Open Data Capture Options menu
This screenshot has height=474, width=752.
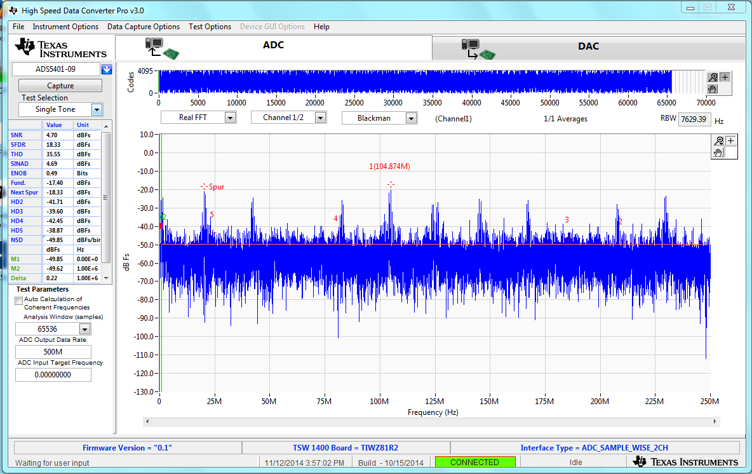click(144, 27)
